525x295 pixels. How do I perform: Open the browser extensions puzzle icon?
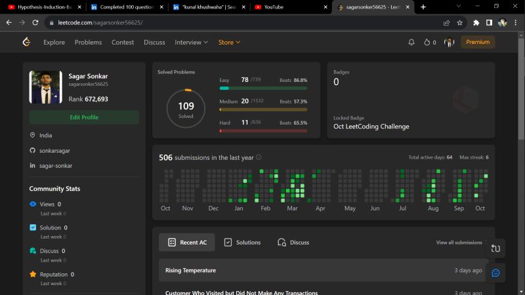[476, 23]
